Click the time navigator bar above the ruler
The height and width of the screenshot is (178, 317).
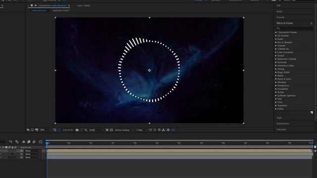coord(179,140)
